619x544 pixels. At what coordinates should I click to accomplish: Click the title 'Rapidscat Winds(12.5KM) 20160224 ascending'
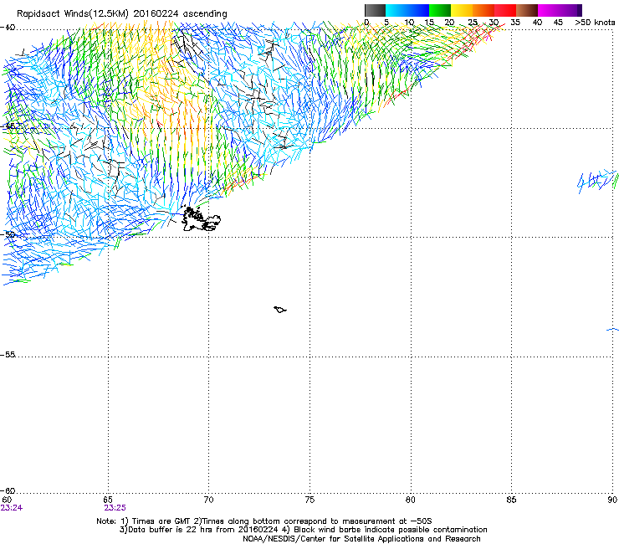[122, 14]
